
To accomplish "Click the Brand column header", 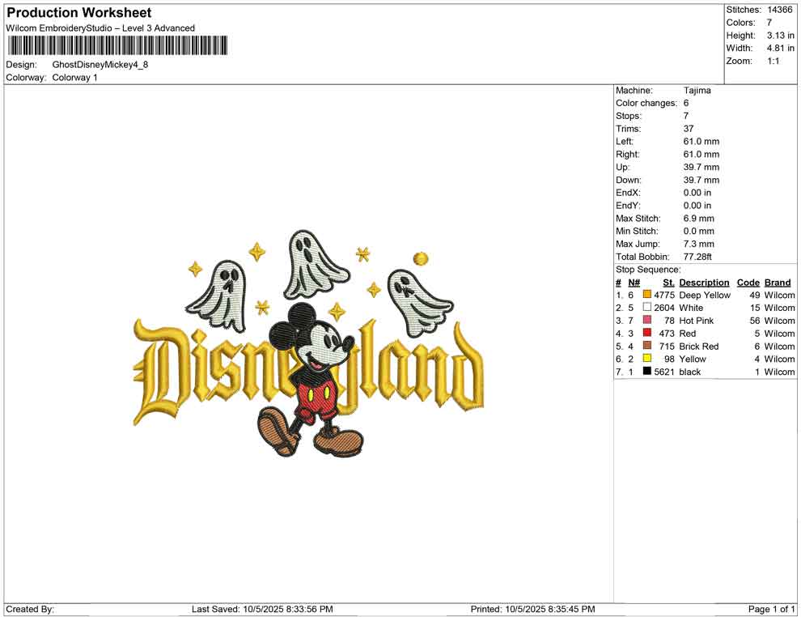I will coord(778,282).
